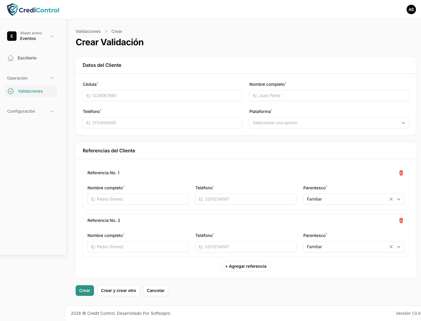Click the black E ally badge
Viewport: 421px width, 321px height.
point(12,36)
